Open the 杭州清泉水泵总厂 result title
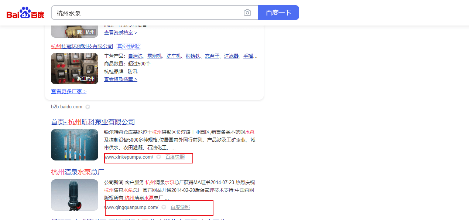 (x=78, y=172)
